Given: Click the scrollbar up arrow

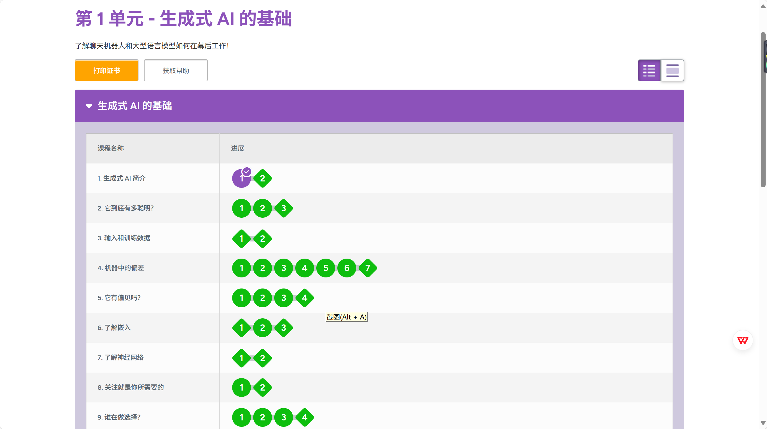Looking at the screenshot, I should tap(763, 7).
